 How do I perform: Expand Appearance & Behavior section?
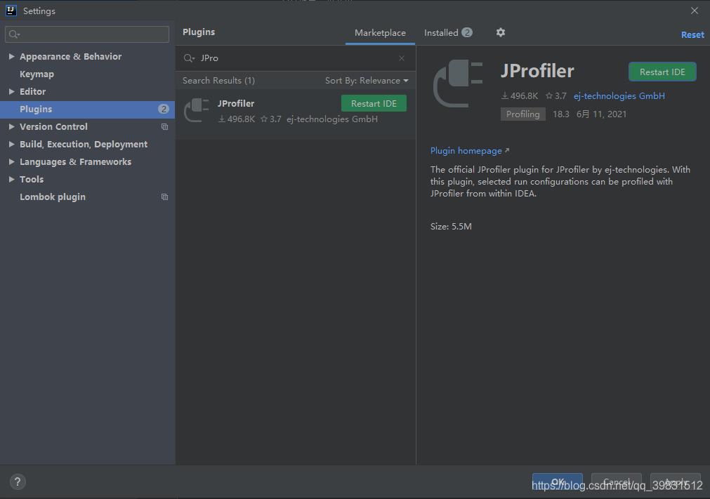coord(11,57)
